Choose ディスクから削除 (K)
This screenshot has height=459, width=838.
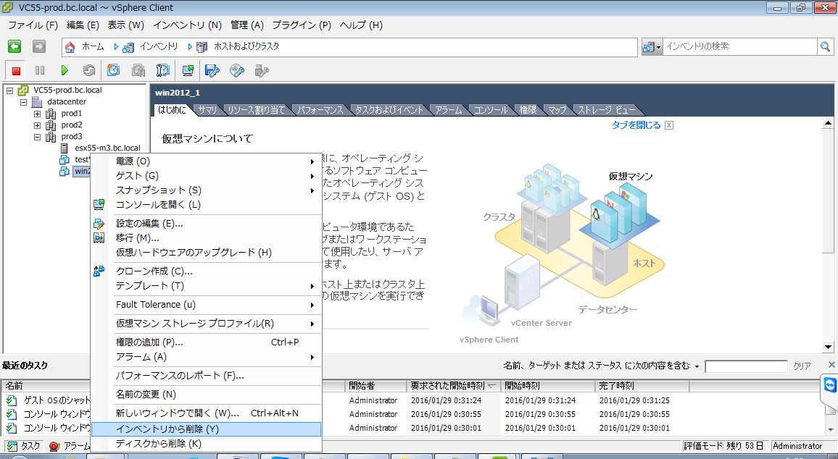click(207, 444)
